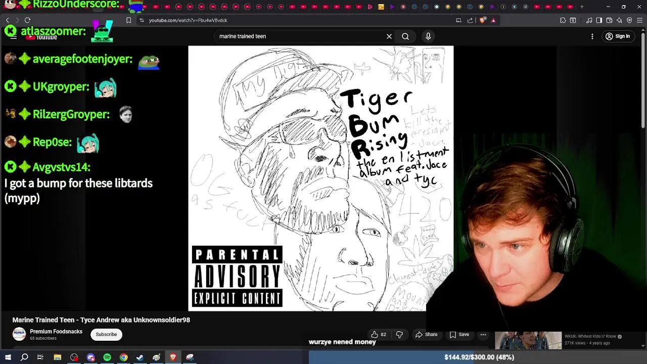Click the '65 subscribers' text
647x364 pixels.
pyautogui.click(x=43, y=338)
